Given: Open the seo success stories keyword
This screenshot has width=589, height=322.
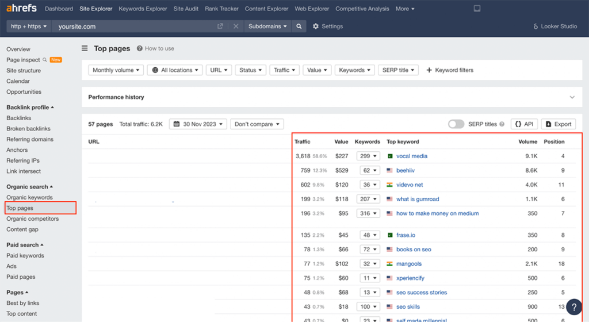Looking at the screenshot, I should (422, 292).
